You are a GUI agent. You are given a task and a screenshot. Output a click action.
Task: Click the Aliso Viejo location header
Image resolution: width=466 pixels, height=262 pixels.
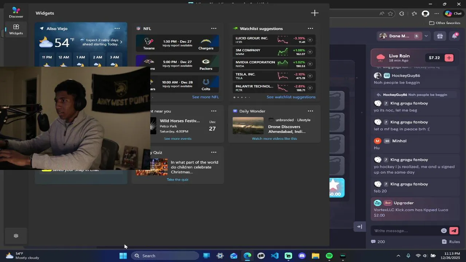click(57, 28)
